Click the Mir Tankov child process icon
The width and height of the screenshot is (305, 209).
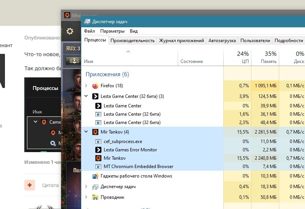click(x=98, y=158)
